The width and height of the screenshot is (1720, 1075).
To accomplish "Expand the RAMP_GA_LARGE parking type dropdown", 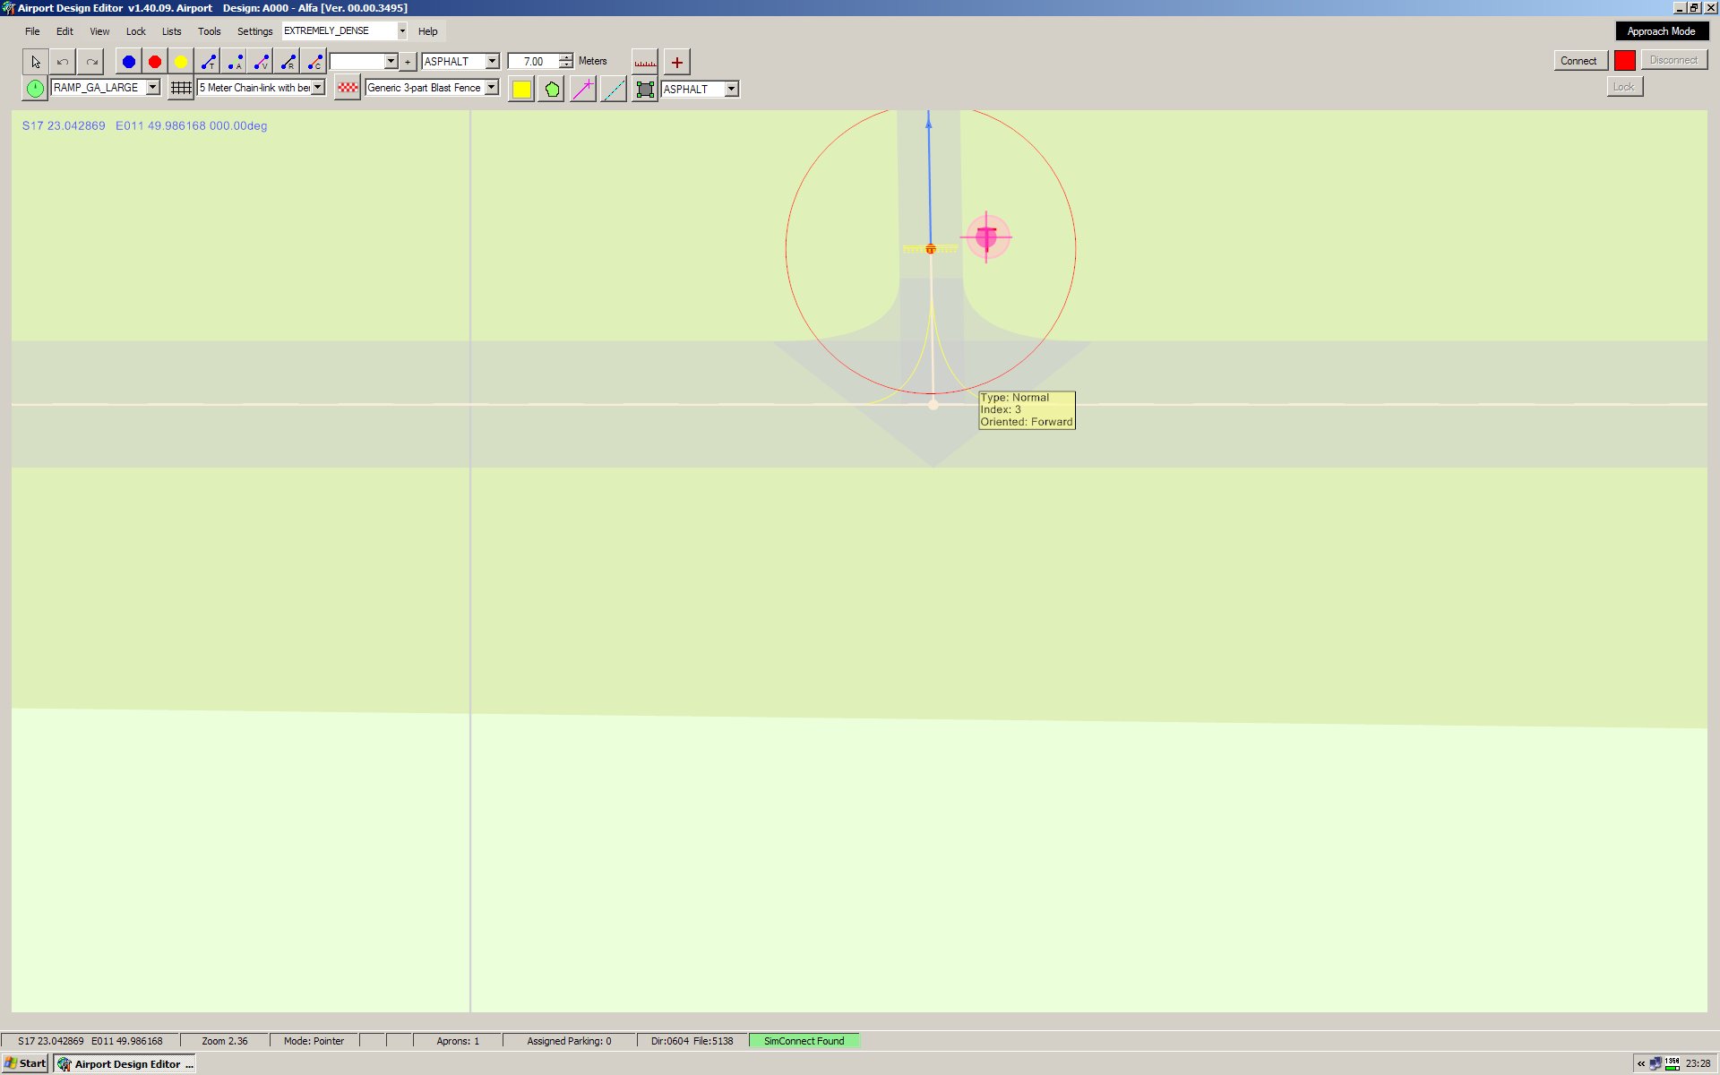I will pos(153,88).
